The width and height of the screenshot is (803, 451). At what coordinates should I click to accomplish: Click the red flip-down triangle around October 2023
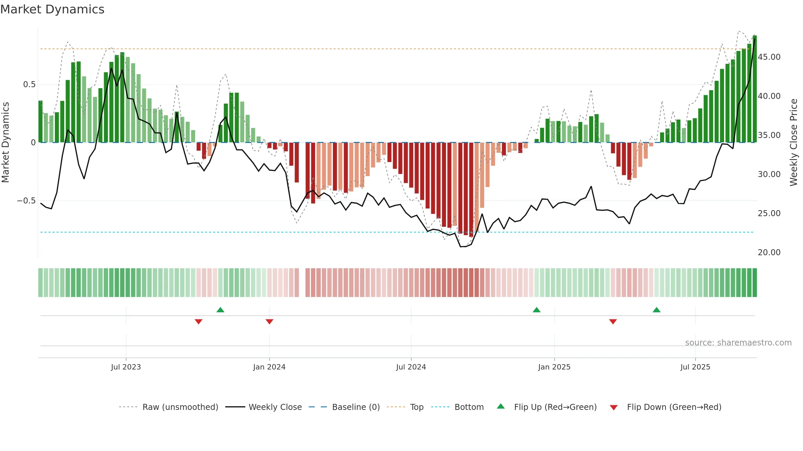click(198, 322)
